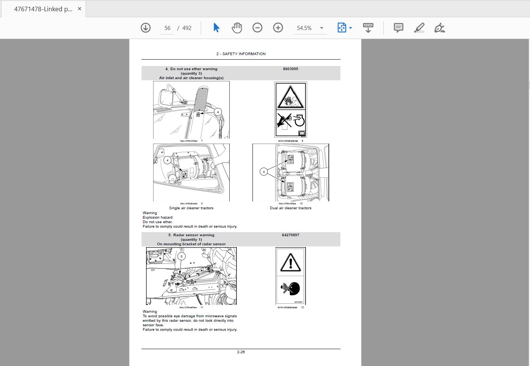Click 'On mounting bracket of radar sensor' text
The image size is (530, 366).
pyautogui.click(x=191, y=244)
